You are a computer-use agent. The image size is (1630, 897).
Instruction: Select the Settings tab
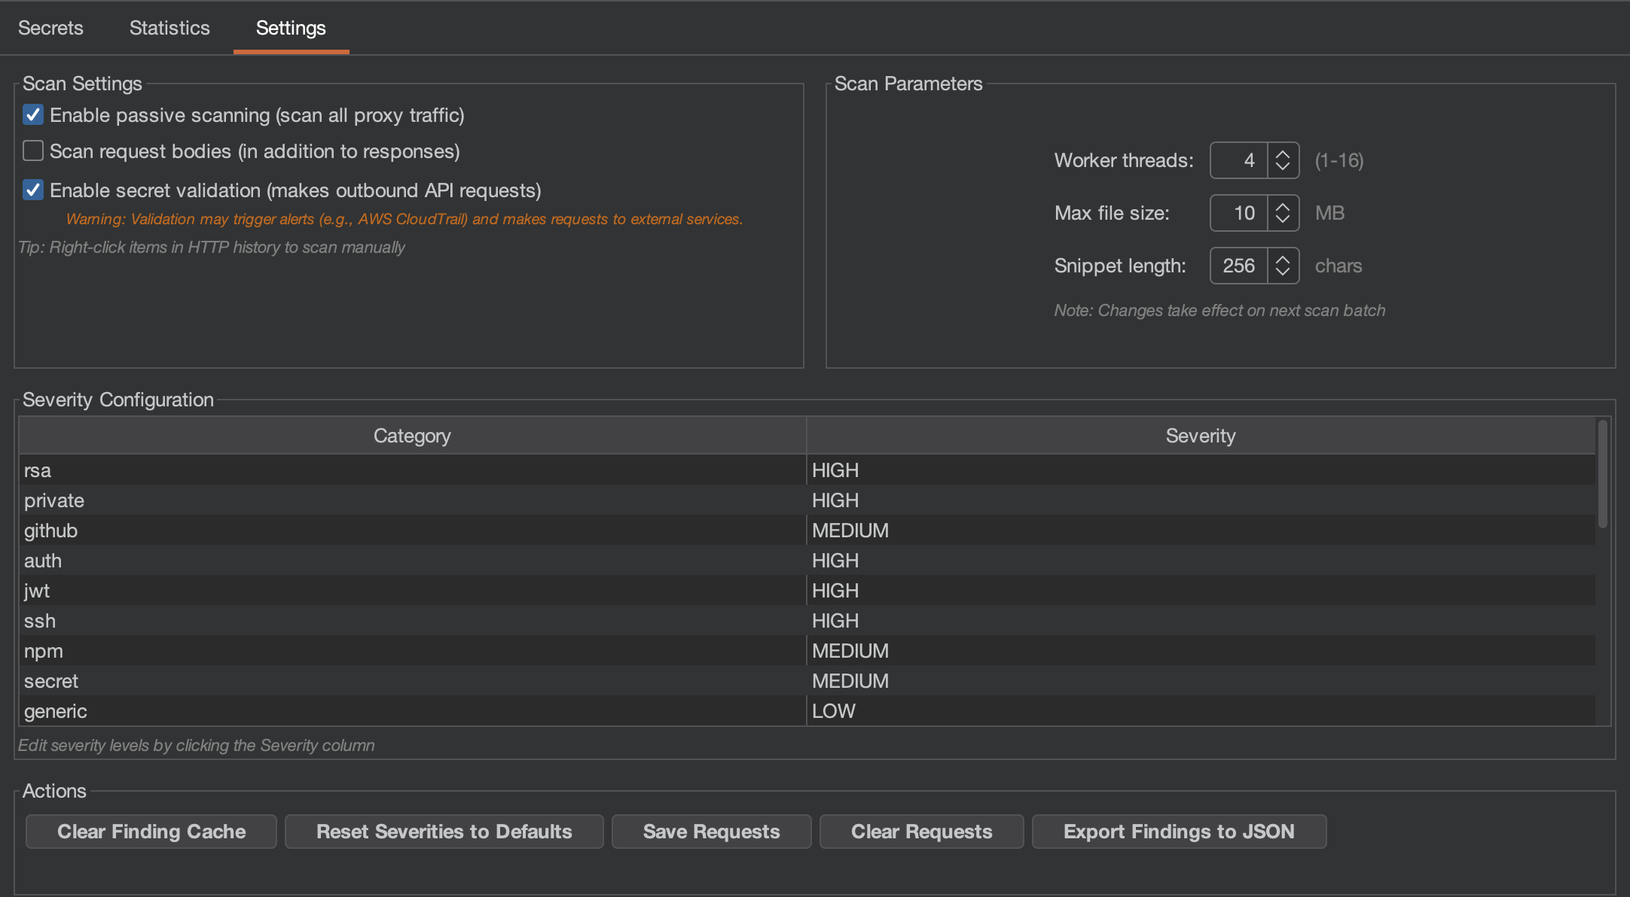[291, 28]
